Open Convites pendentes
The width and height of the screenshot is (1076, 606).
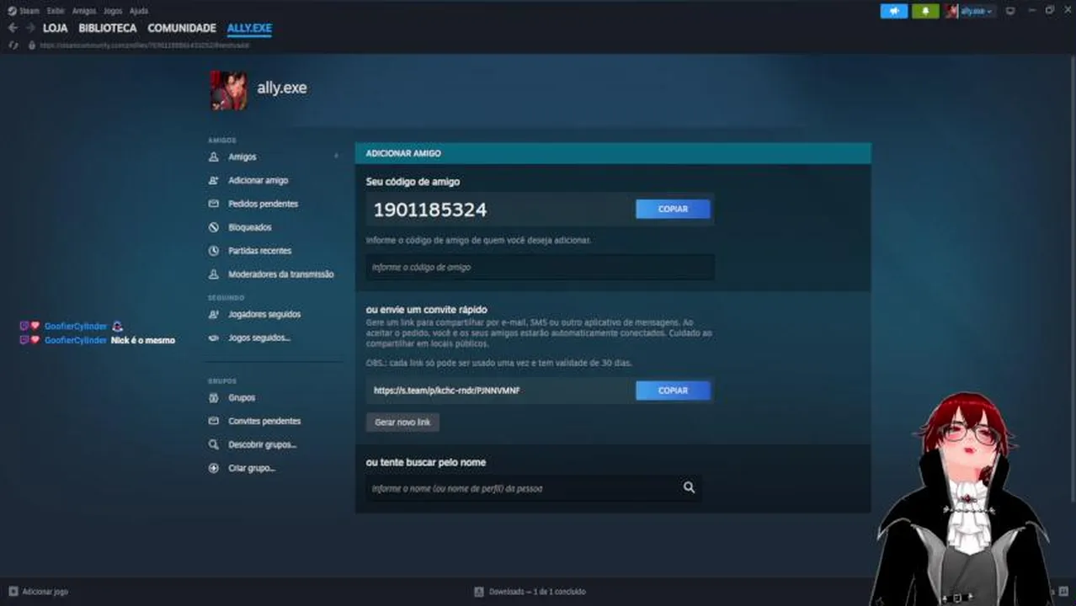[264, 421]
